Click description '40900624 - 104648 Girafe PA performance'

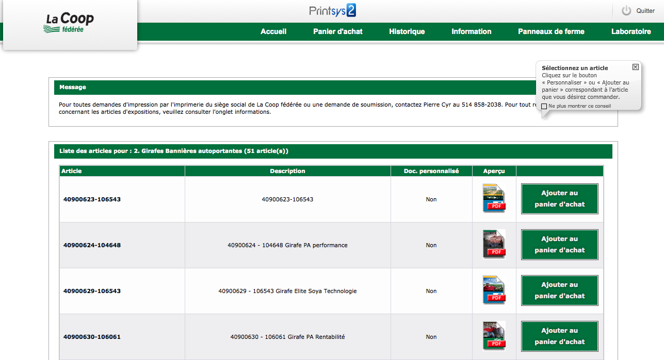tap(287, 245)
